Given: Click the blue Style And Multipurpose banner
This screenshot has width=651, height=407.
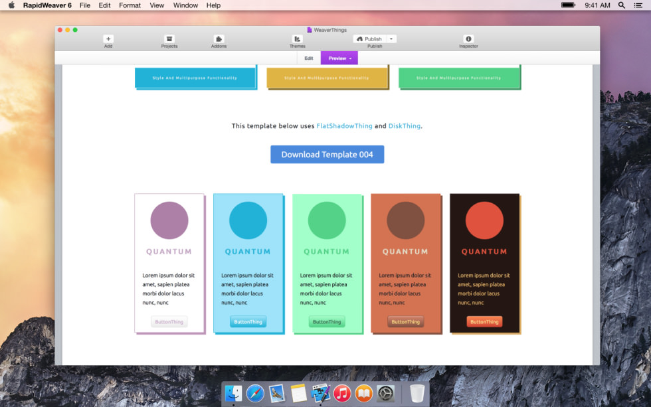Looking at the screenshot, I should (195, 77).
